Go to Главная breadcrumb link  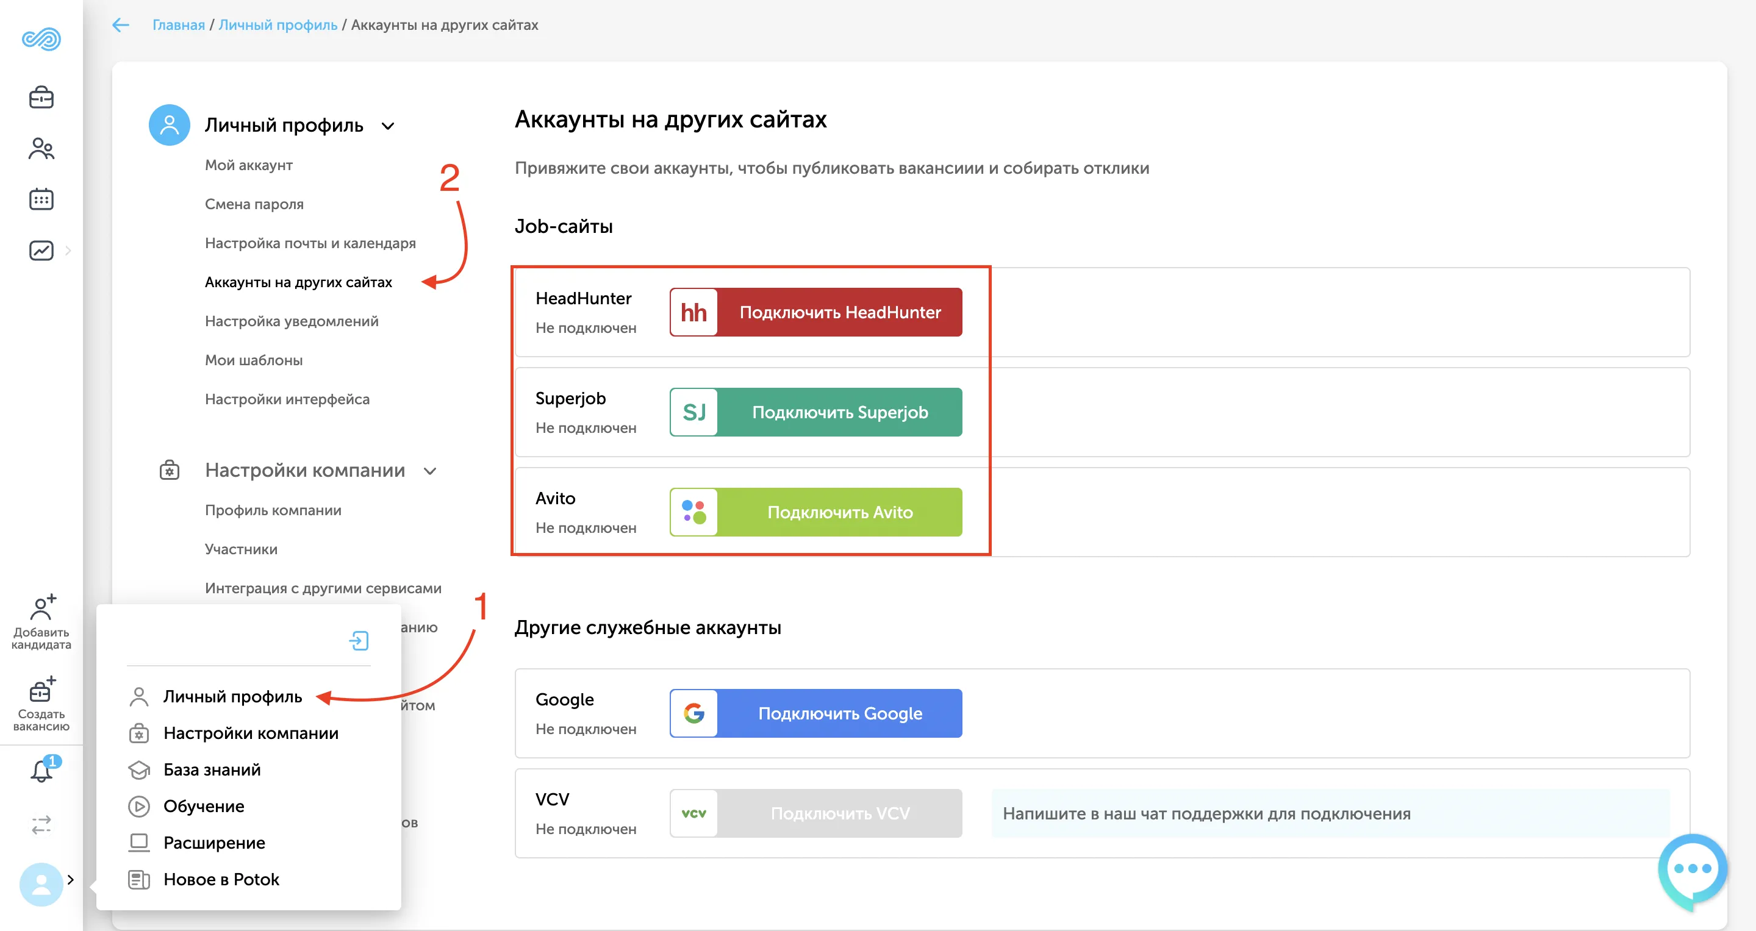pyautogui.click(x=179, y=25)
